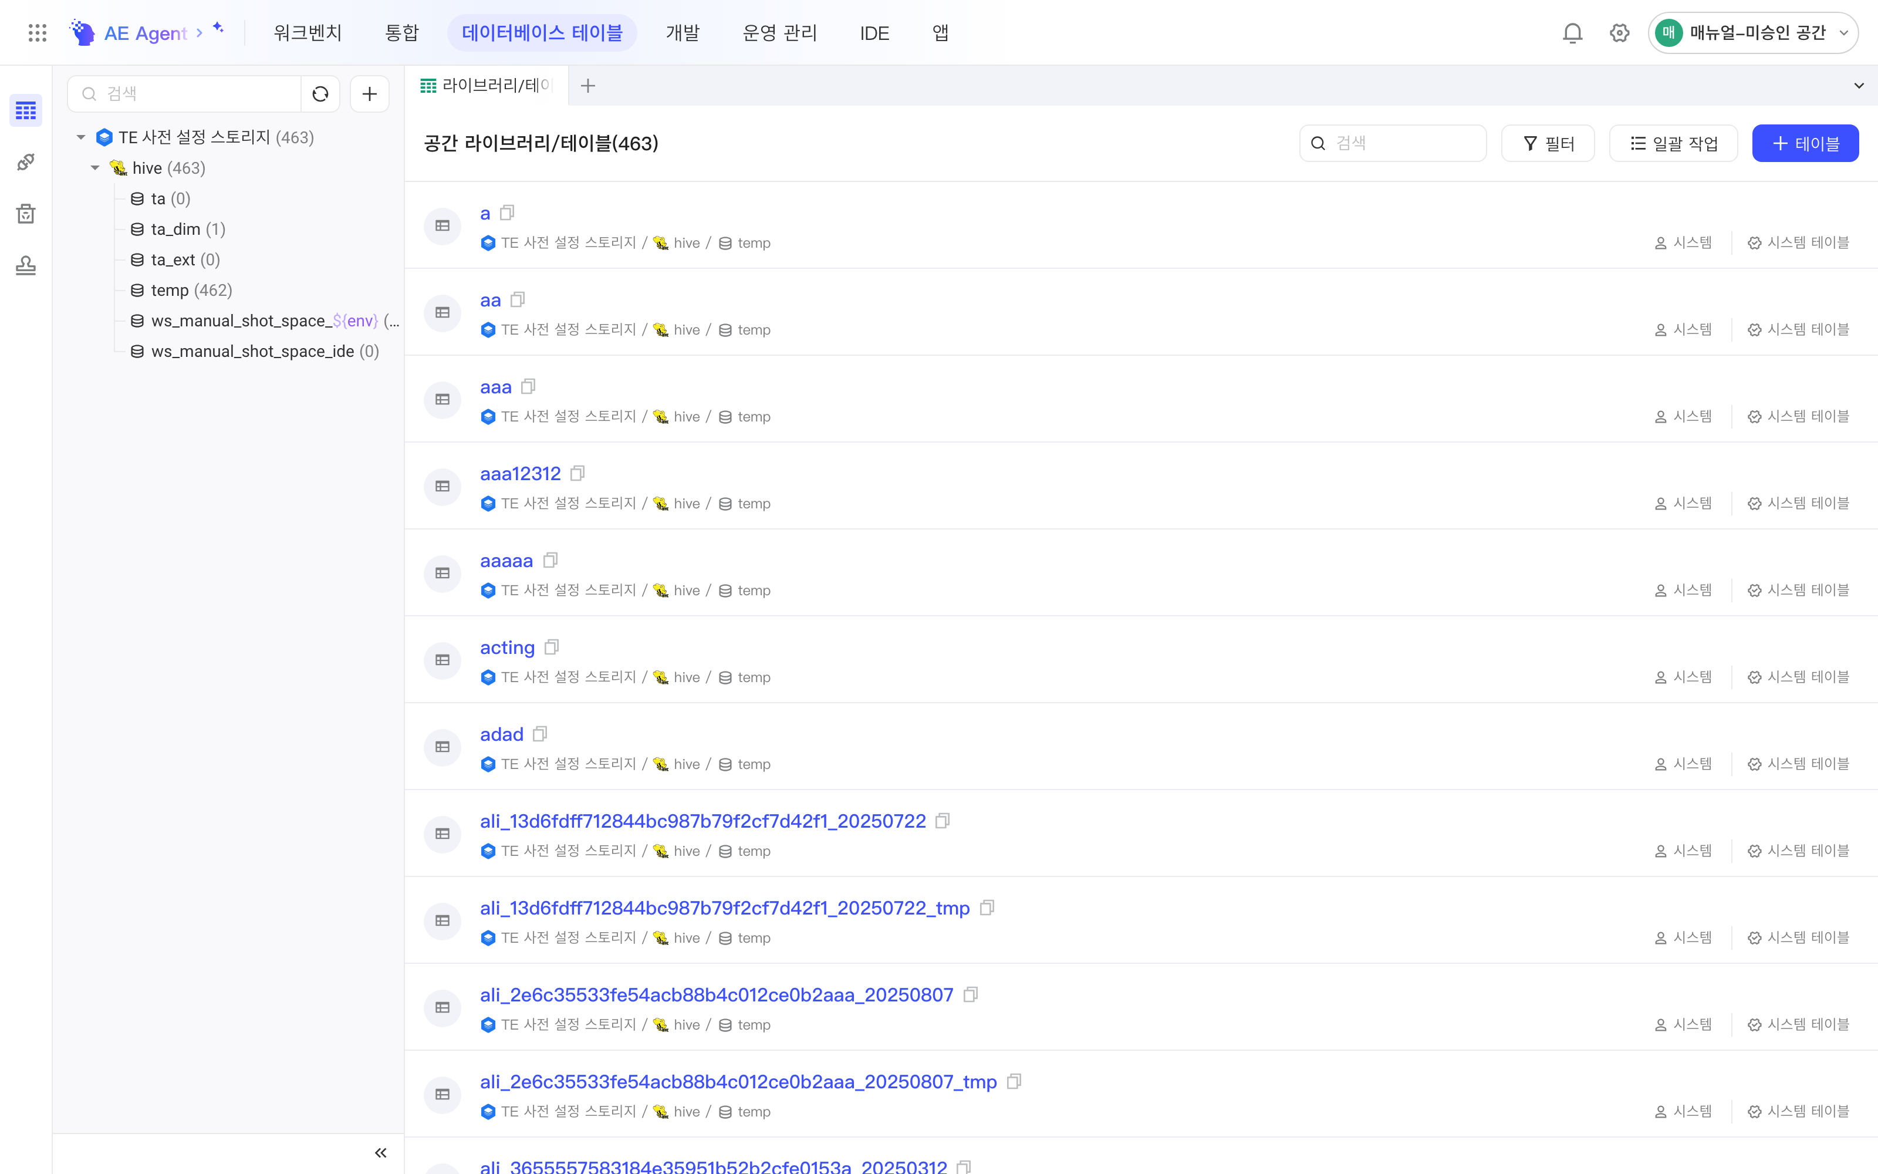Open the approval stamp sidebar icon
1878x1174 pixels.
pos(26,265)
